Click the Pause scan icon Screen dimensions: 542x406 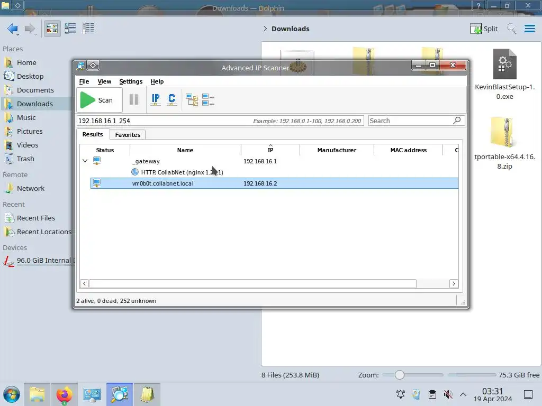pyautogui.click(x=134, y=100)
